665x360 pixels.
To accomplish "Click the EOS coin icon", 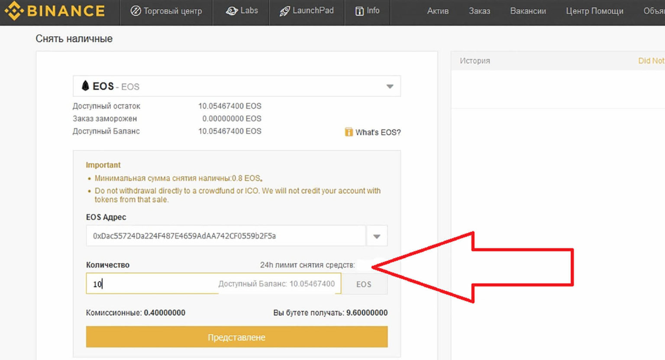I will 85,86.
